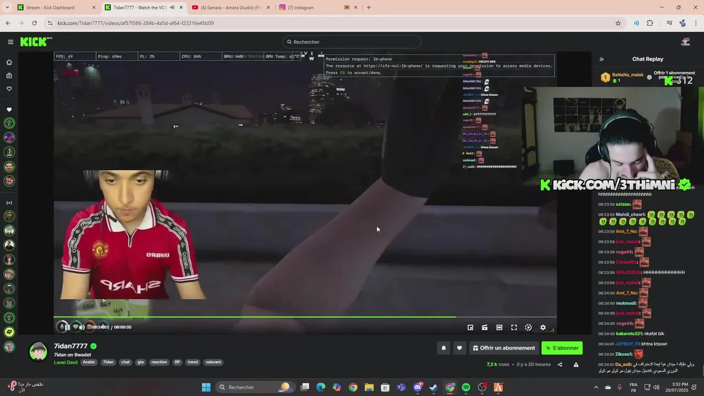
Task: Pause the video playback
Action: [x=67, y=327]
